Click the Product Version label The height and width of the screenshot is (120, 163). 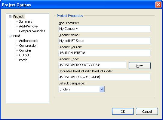[x=70, y=47]
